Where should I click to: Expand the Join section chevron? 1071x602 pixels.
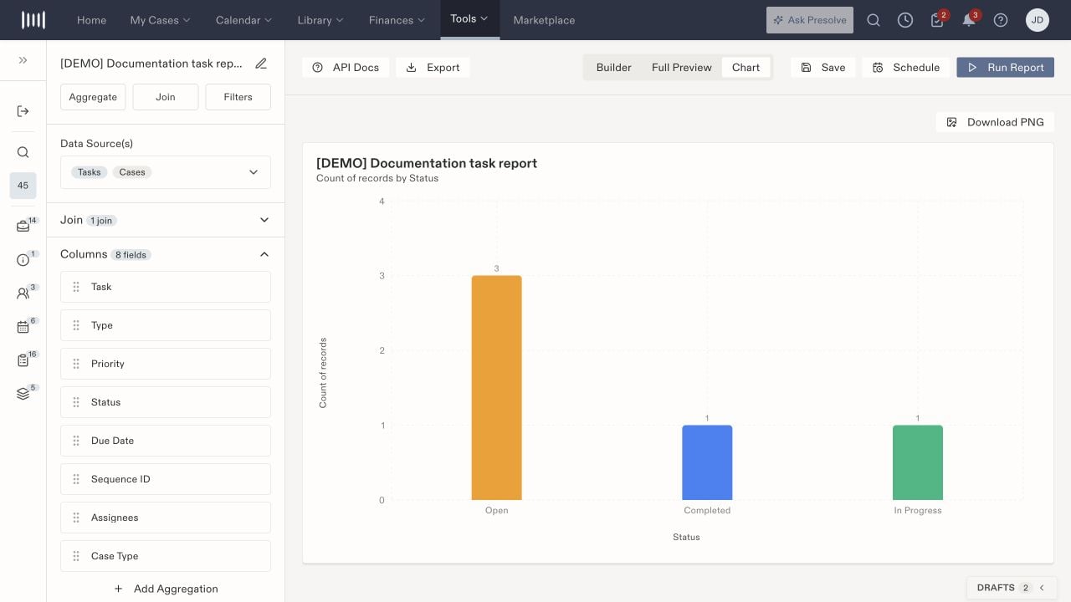click(x=264, y=220)
